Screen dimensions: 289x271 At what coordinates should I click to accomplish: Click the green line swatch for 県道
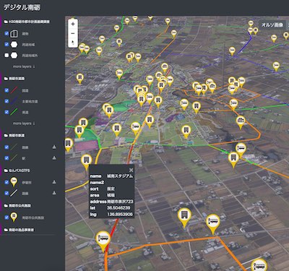tap(14, 112)
